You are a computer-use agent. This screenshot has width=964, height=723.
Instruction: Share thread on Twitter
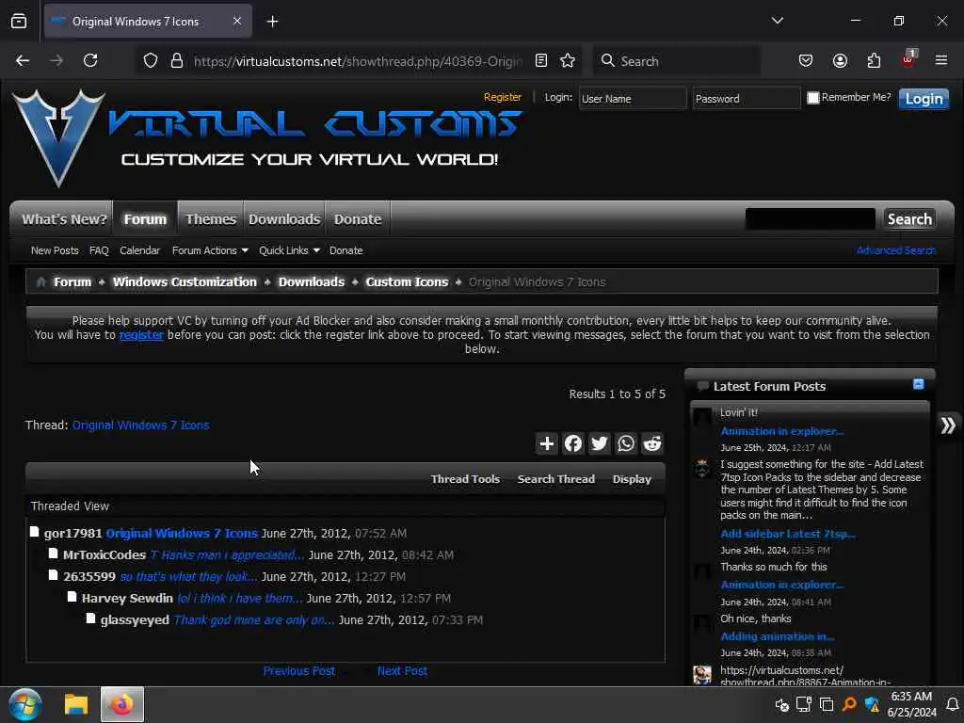click(600, 443)
